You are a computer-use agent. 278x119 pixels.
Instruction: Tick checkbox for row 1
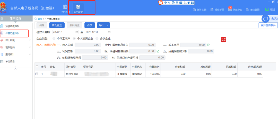click(37, 74)
